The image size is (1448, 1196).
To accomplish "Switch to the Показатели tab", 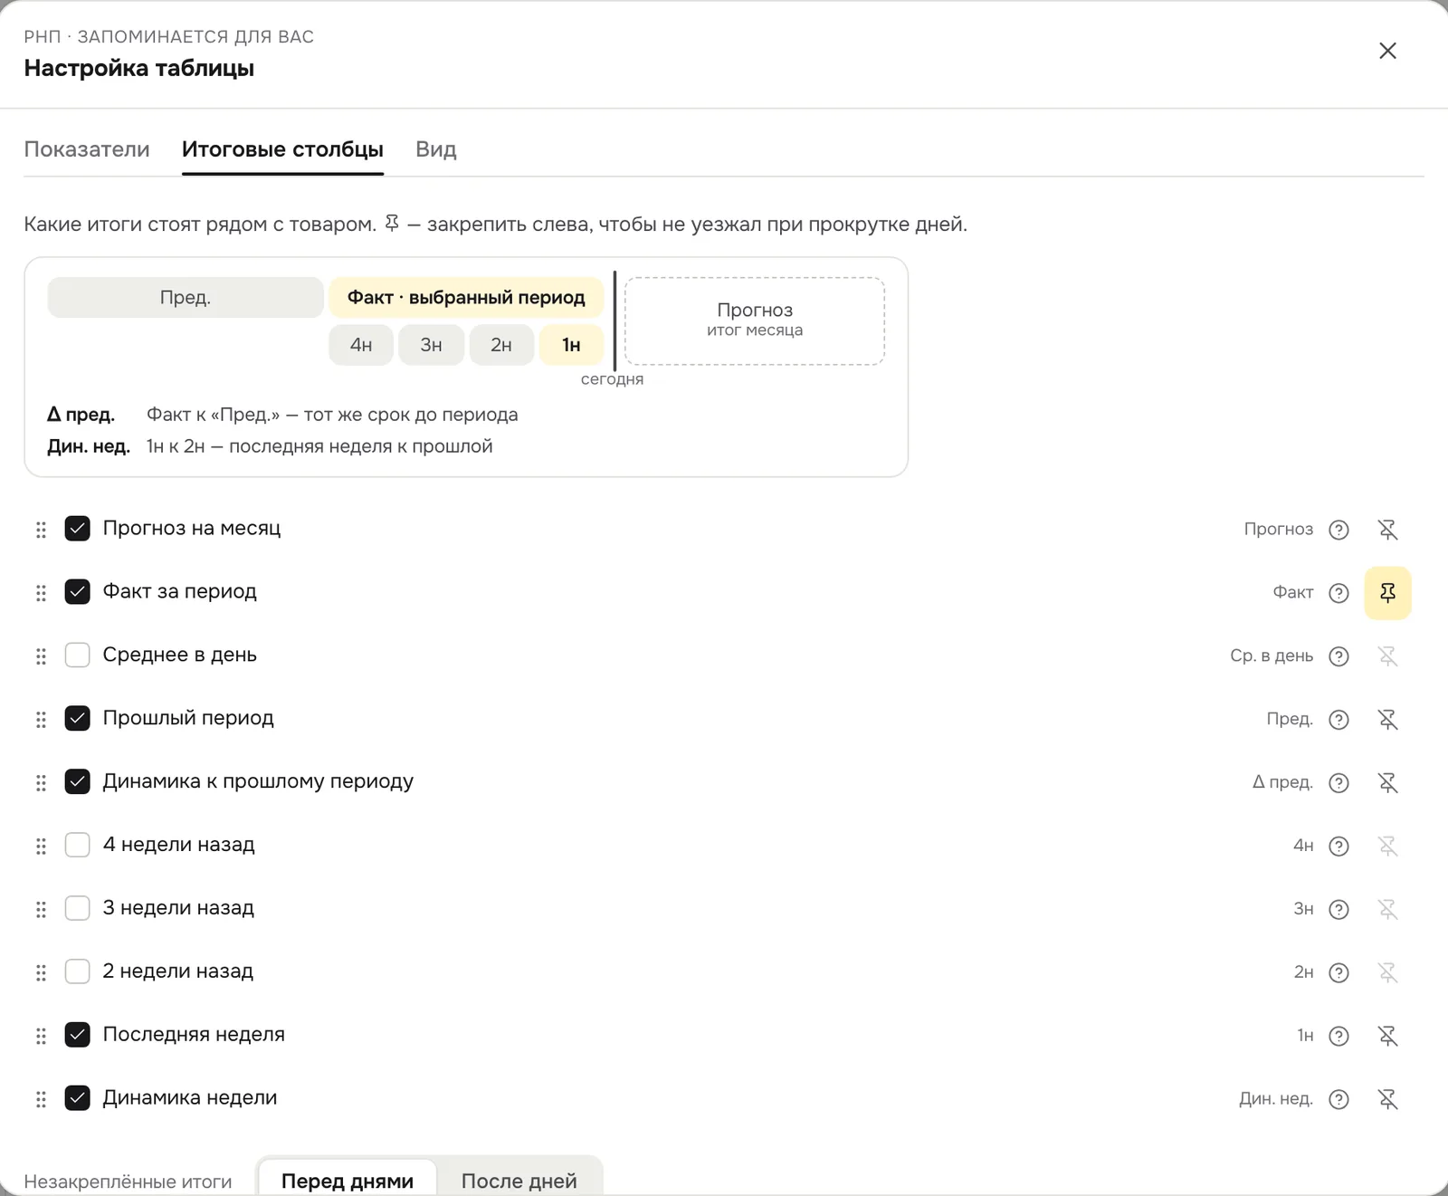I will 87,149.
